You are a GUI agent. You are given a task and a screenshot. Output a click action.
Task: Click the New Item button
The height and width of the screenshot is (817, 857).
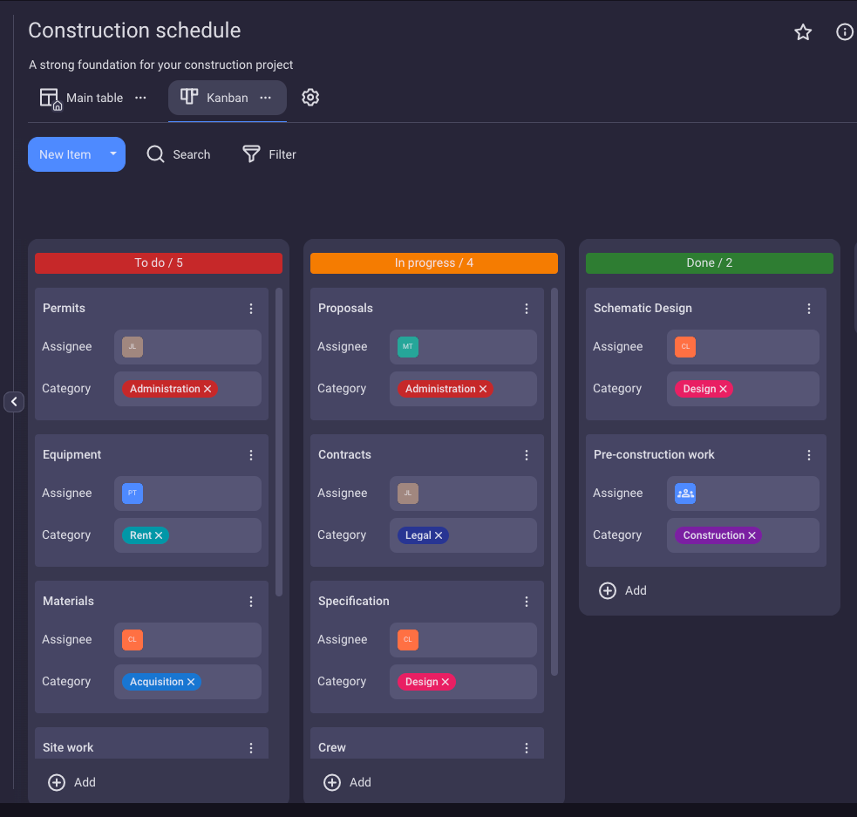point(65,154)
